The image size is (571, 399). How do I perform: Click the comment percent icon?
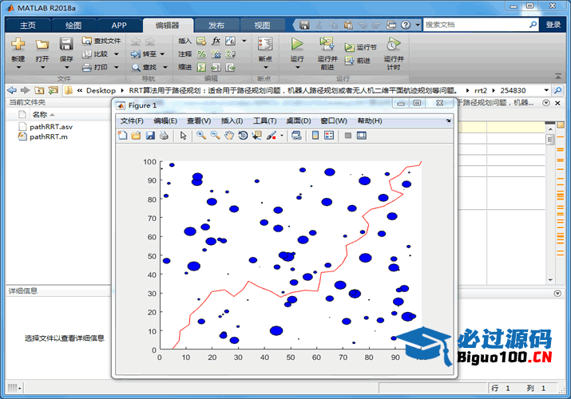pos(201,53)
